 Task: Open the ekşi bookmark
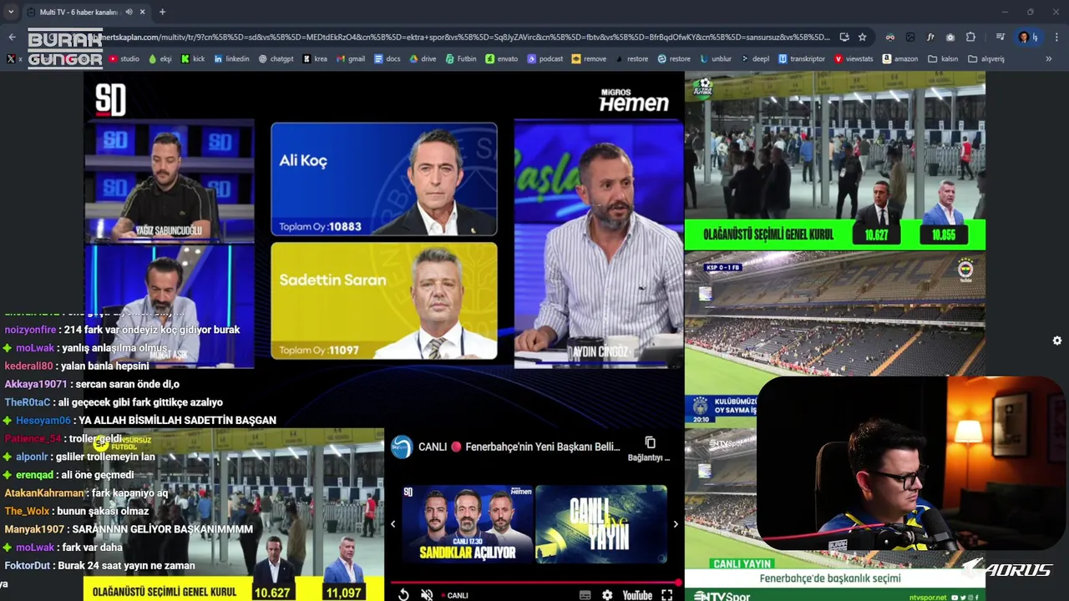click(x=160, y=58)
